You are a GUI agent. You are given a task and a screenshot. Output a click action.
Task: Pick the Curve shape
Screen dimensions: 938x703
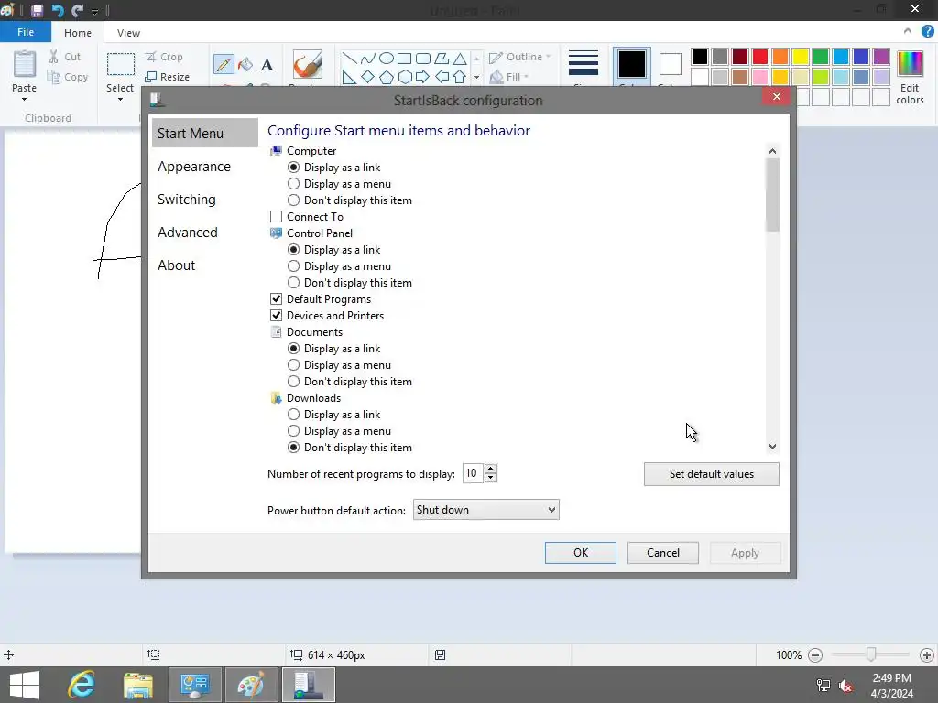(368, 58)
